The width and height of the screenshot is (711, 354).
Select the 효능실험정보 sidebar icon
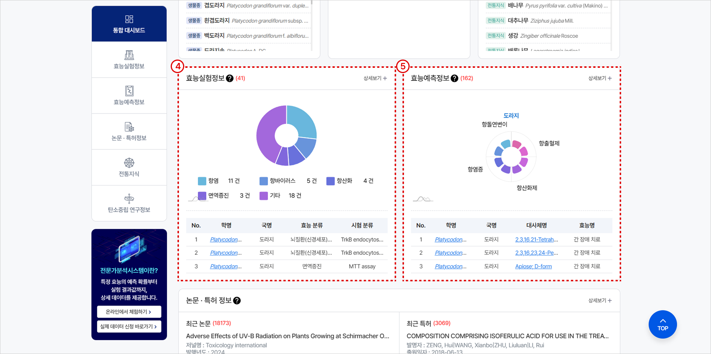tap(129, 60)
